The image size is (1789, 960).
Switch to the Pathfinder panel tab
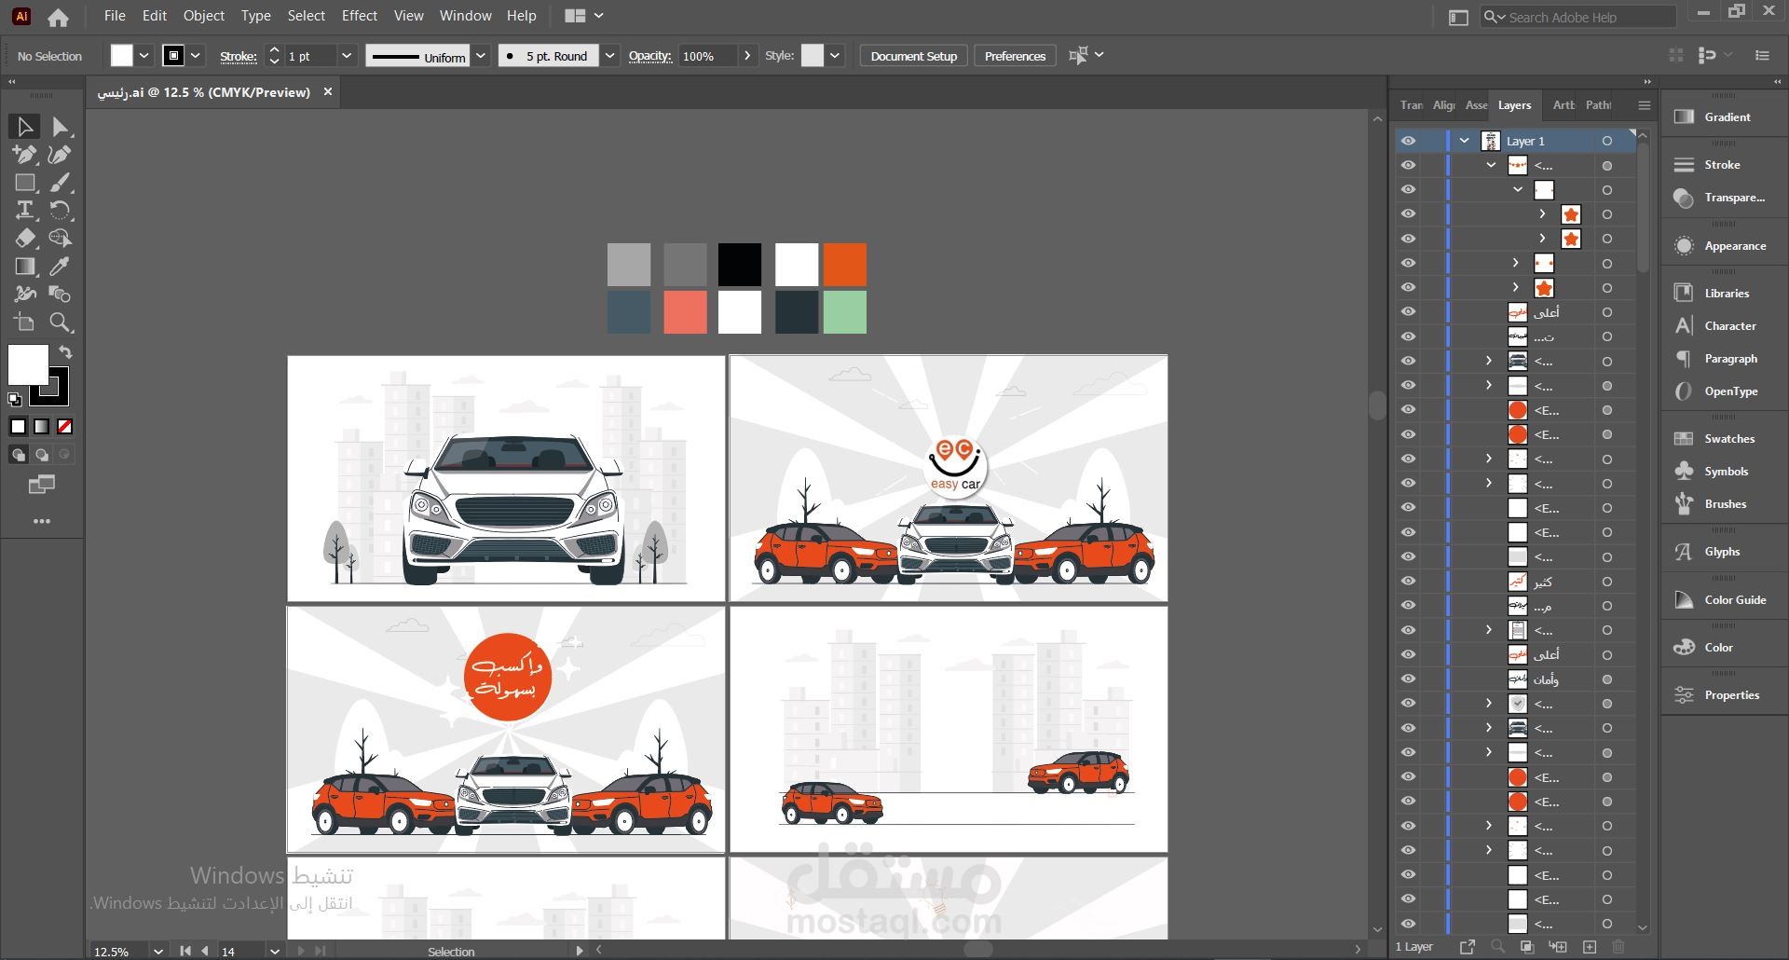pos(1598,105)
